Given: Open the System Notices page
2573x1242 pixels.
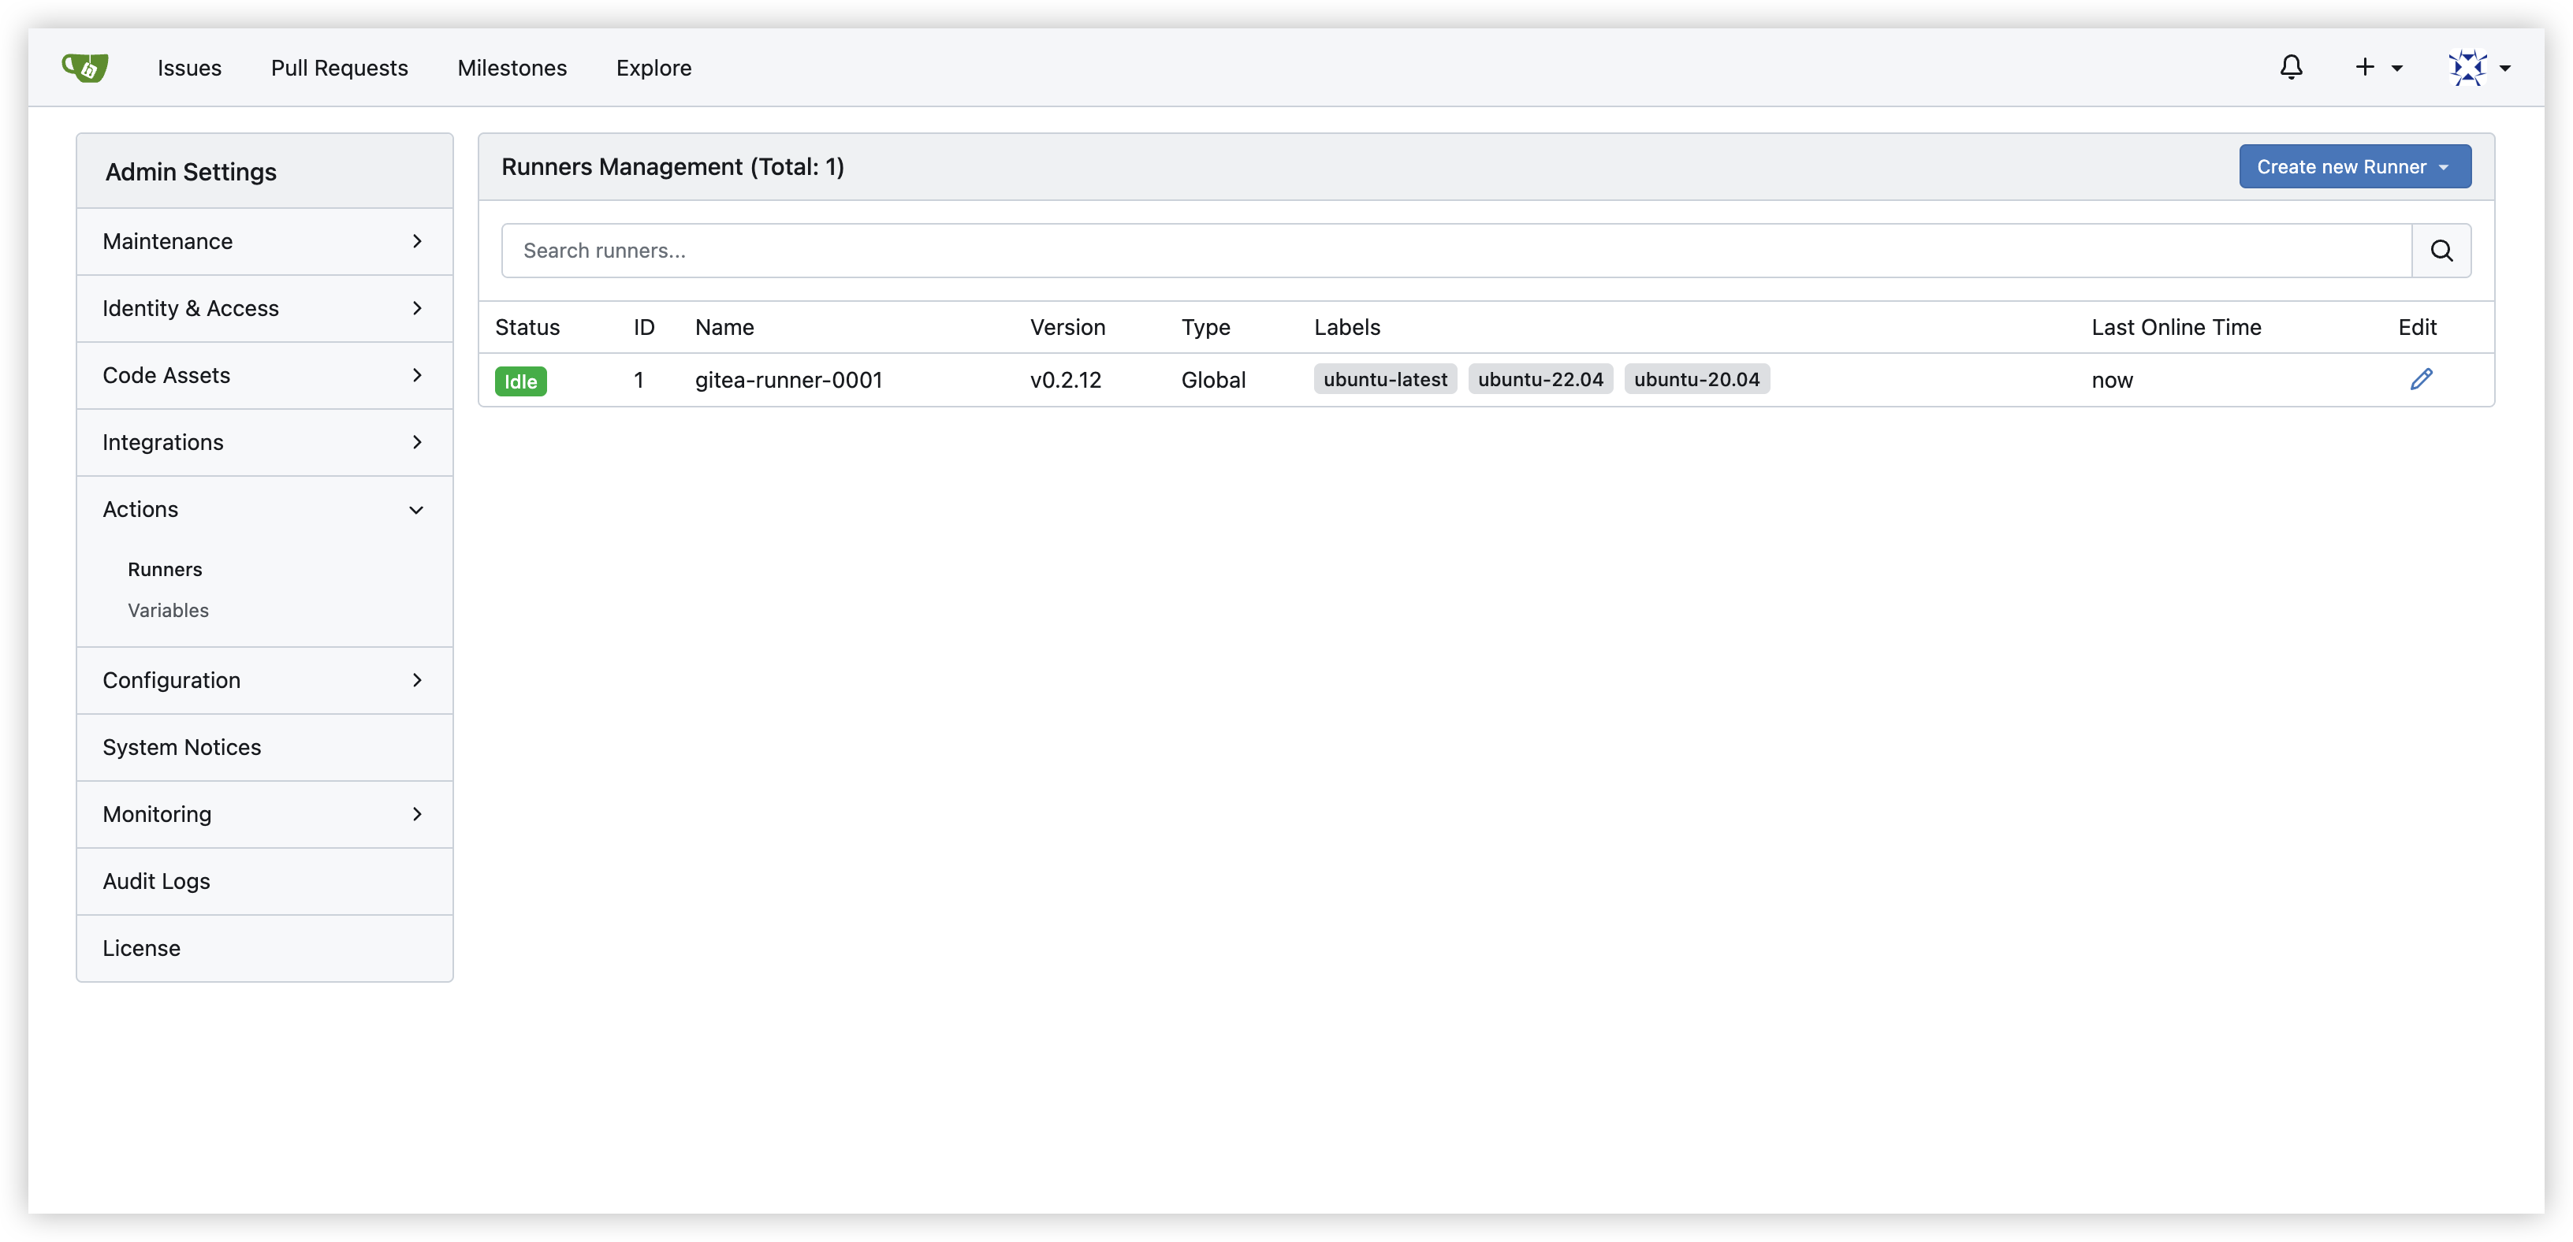Looking at the screenshot, I should [x=182, y=747].
